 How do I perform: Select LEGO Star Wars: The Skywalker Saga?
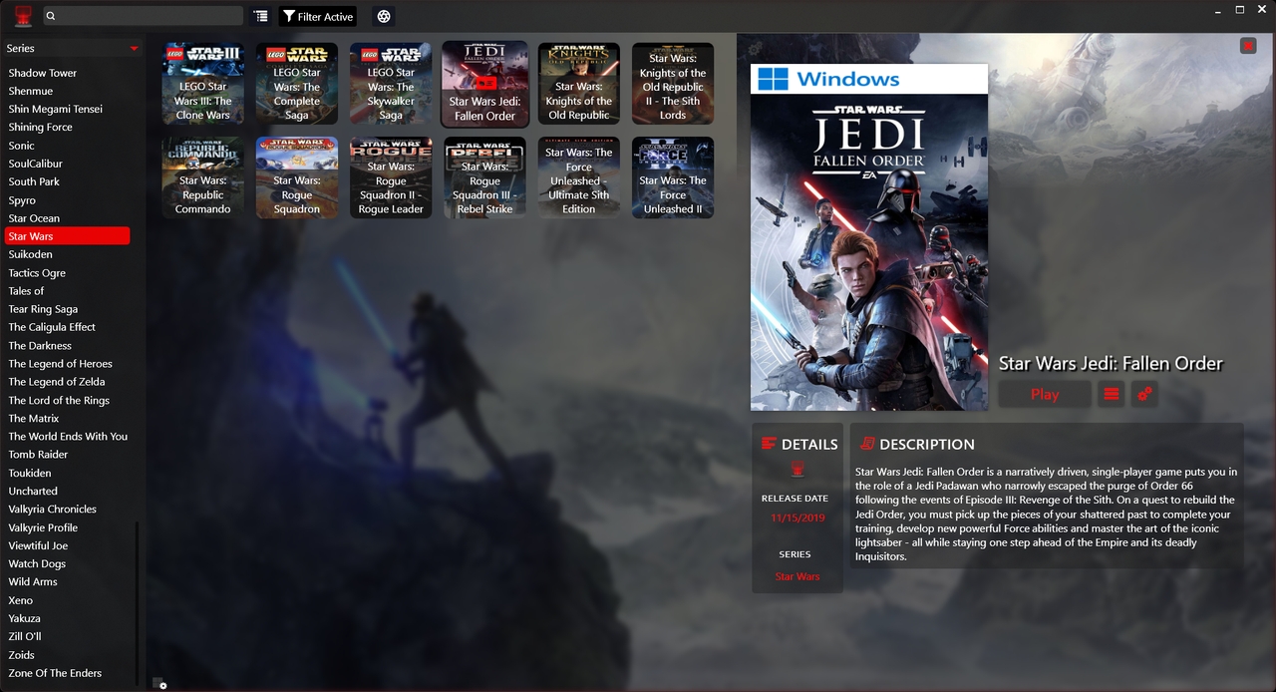(391, 84)
